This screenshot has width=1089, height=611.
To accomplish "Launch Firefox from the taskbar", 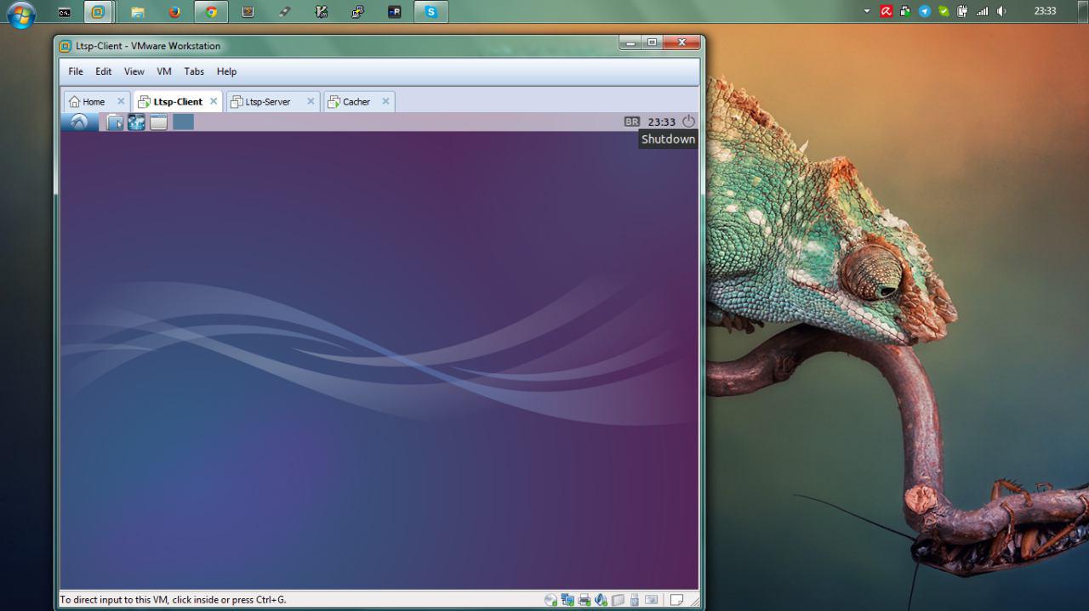I will (x=174, y=12).
